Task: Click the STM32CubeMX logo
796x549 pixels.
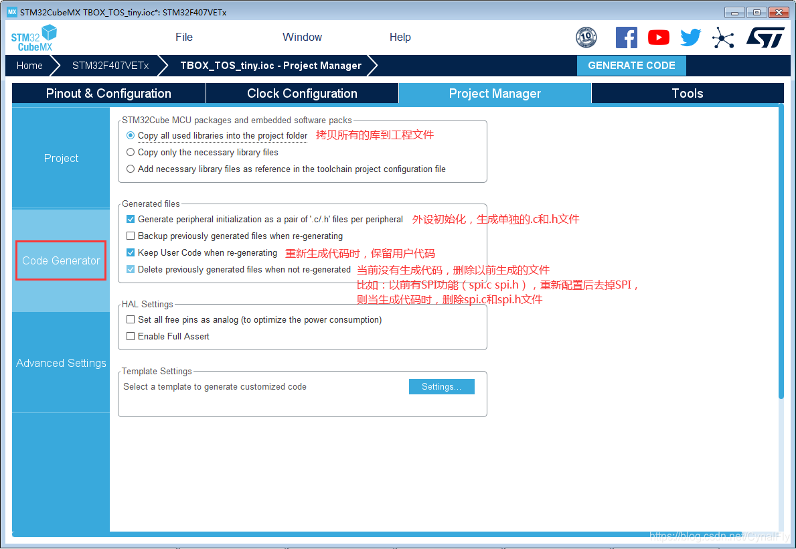Action: pyautogui.click(x=34, y=38)
